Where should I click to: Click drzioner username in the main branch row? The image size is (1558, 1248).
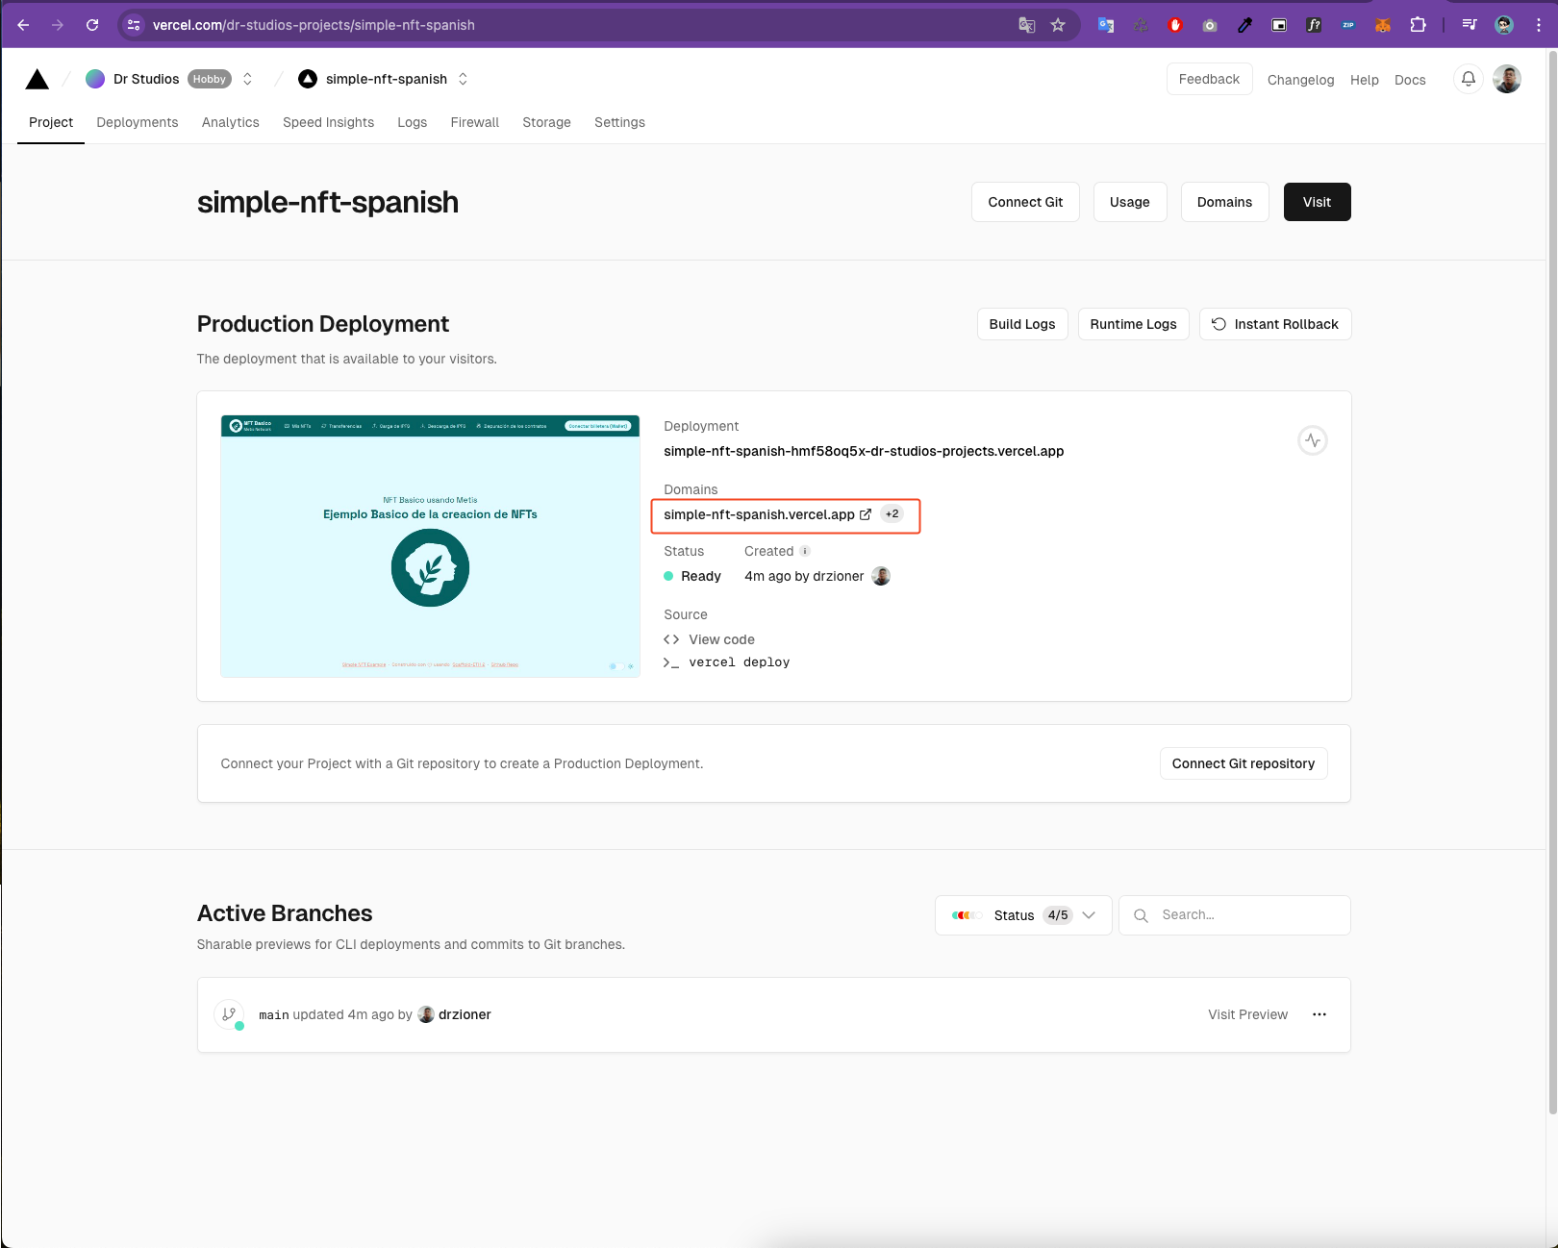coord(465,1014)
